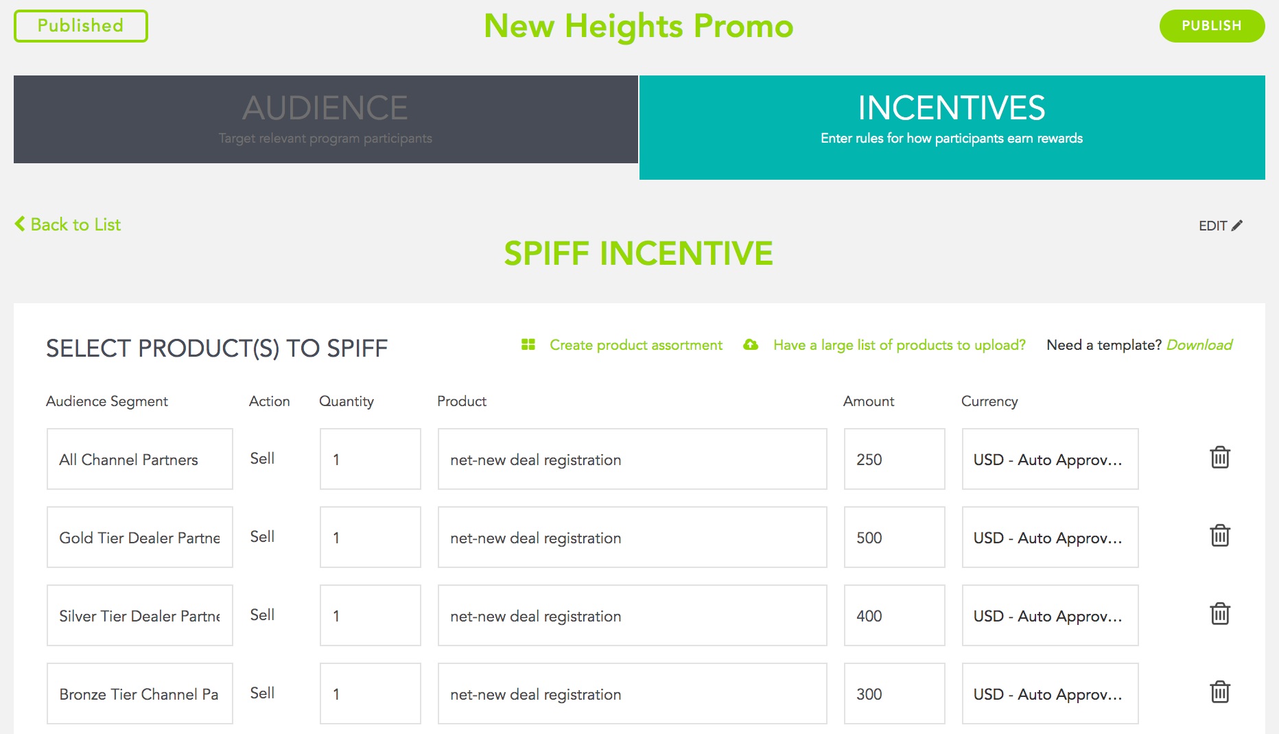Click trash icon for Gold Tier row
Image resolution: width=1279 pixels, height=734 pixels.
1219,536
